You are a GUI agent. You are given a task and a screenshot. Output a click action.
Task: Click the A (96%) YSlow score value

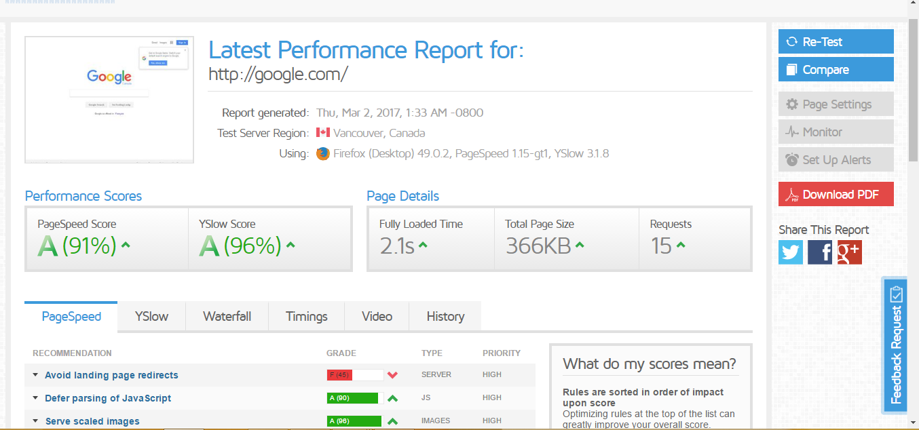tap(240, 246)
